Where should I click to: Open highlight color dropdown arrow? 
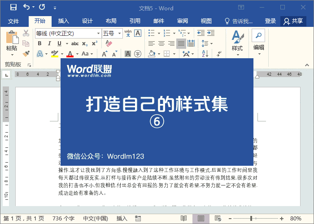(x=62, y=54)
